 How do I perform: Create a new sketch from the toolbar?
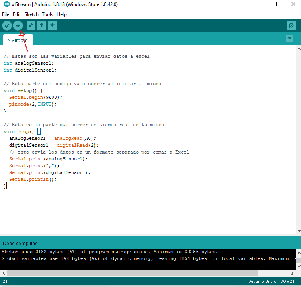31,26
